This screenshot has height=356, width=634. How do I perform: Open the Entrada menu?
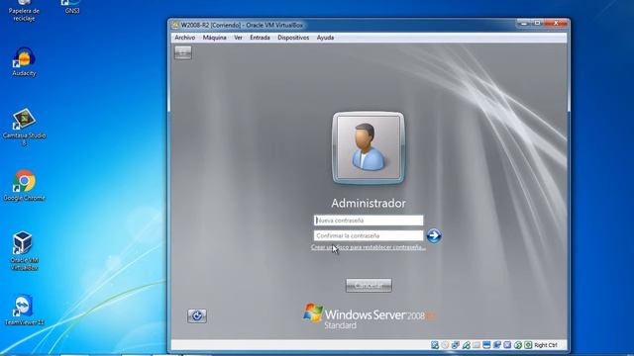pyautogui.click(x=260, y=38)
